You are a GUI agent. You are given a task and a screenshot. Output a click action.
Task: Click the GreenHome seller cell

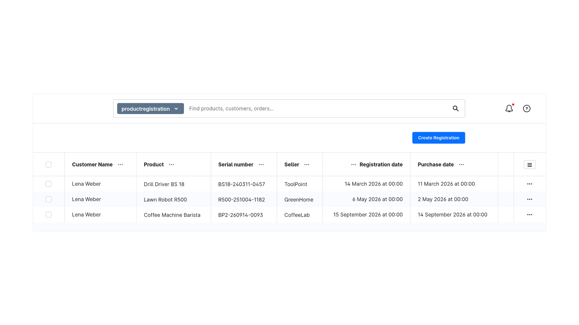pos(299,200)
